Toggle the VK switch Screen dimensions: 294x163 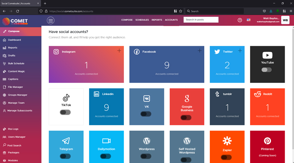click(146, 114)
